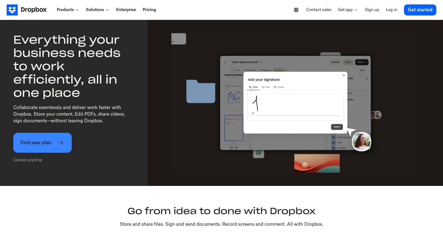Open the language globe icon
Screen dimensions: 443x249
(x=296, y=10)
